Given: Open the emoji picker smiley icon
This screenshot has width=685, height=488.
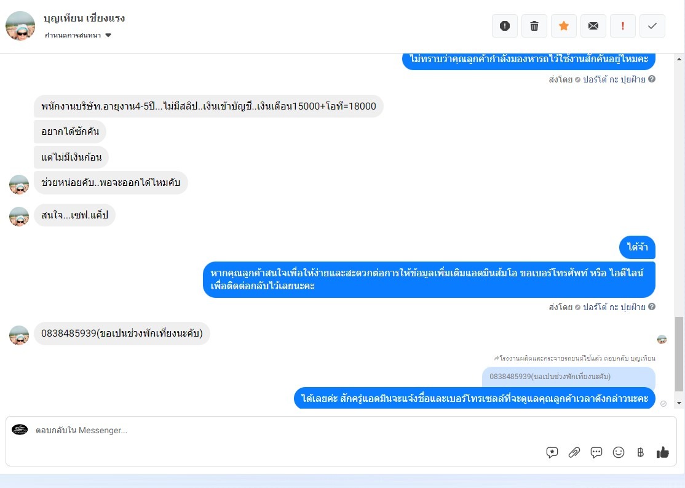Looking at the screenshot, I should click(x=619, y=452).
